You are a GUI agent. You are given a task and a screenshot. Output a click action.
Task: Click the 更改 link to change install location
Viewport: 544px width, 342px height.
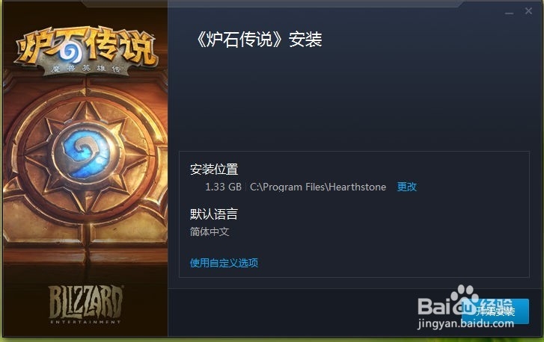406,187
